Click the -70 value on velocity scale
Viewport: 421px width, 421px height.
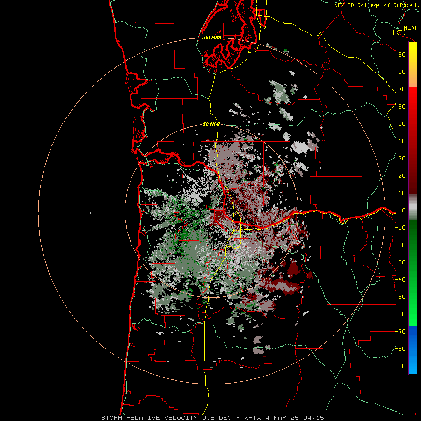coord(400,332)
